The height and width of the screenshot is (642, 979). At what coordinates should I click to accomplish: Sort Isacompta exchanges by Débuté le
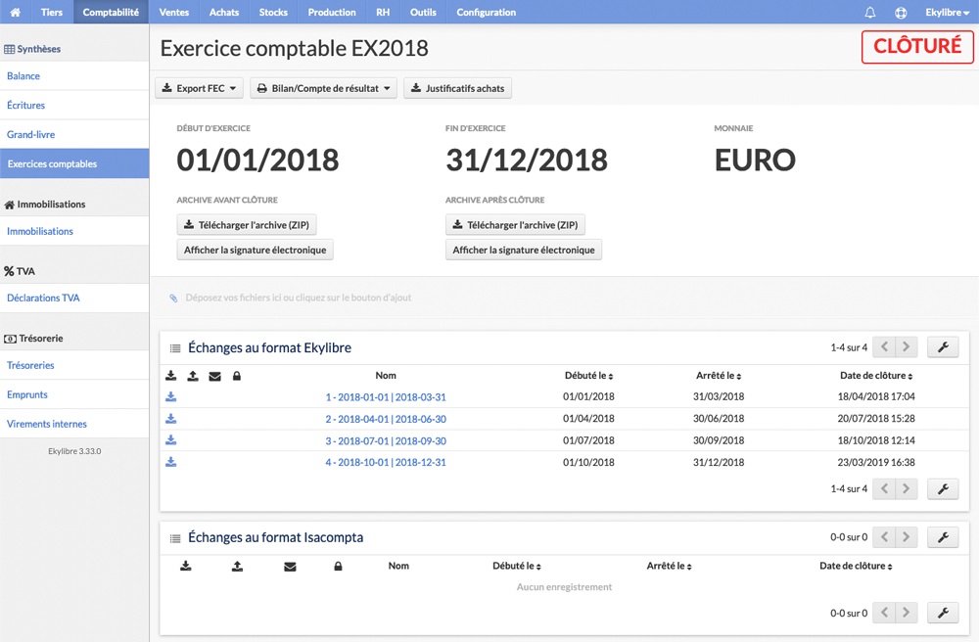point(517,566)
